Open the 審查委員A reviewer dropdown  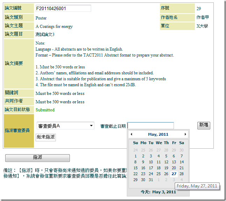(65, 126)
